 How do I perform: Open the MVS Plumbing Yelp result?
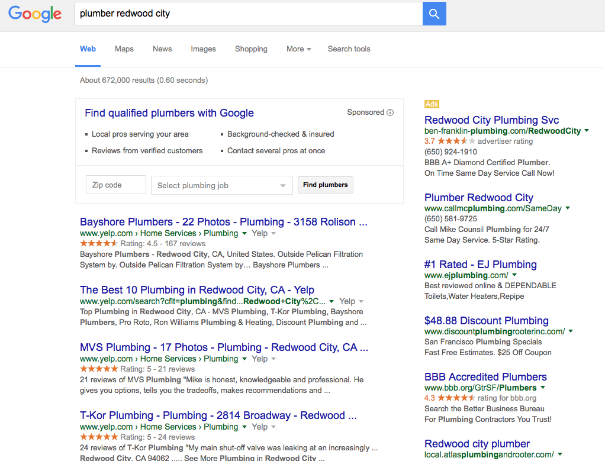[x=224, y=347]
